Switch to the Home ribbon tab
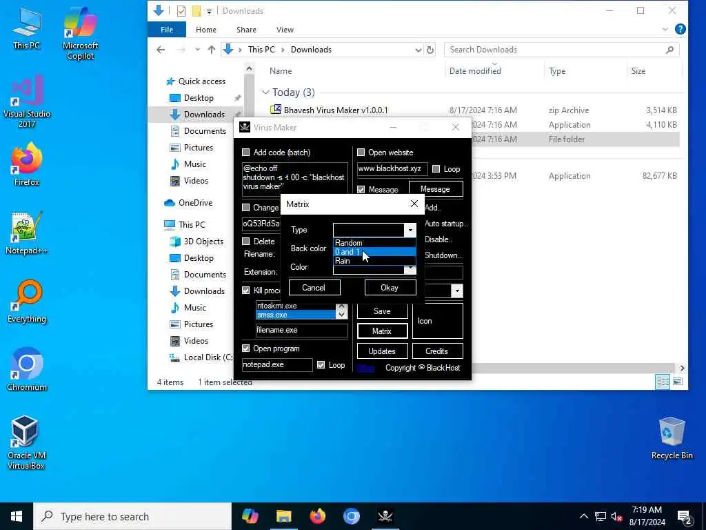The image size is (706, 530). coord(206,30)
